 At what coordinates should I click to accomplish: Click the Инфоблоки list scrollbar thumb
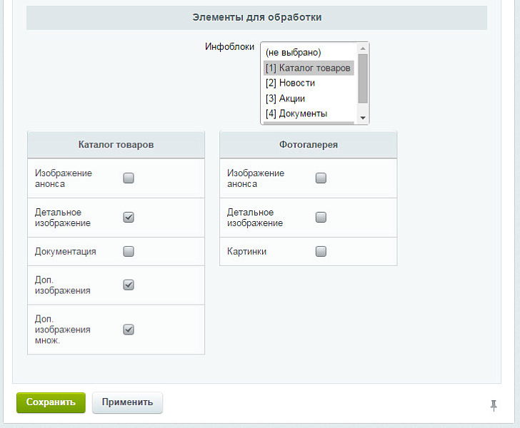(363, 77)
